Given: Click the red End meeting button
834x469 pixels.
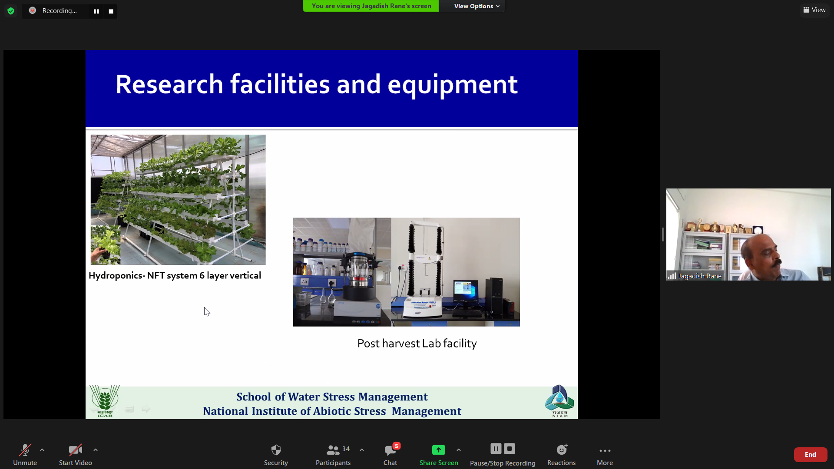Looking at the screenshot, I should tap(810, 455).
